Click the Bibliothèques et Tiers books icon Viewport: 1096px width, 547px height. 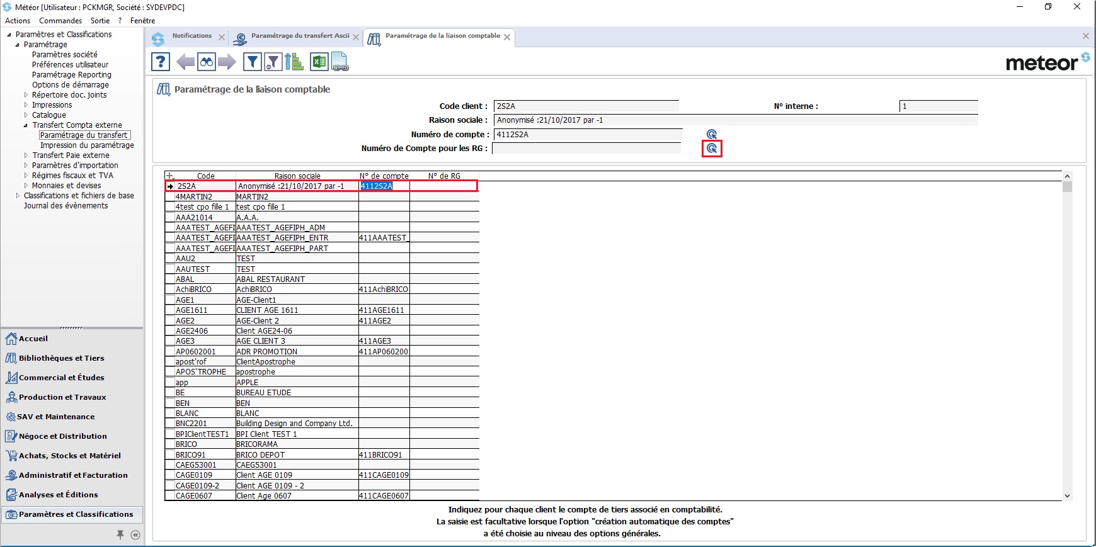[11, 358]
